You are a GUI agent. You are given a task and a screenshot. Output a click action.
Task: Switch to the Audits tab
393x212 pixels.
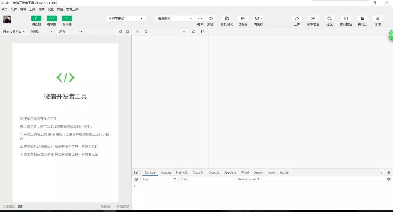pyautogui.click(x=284, y=172)
